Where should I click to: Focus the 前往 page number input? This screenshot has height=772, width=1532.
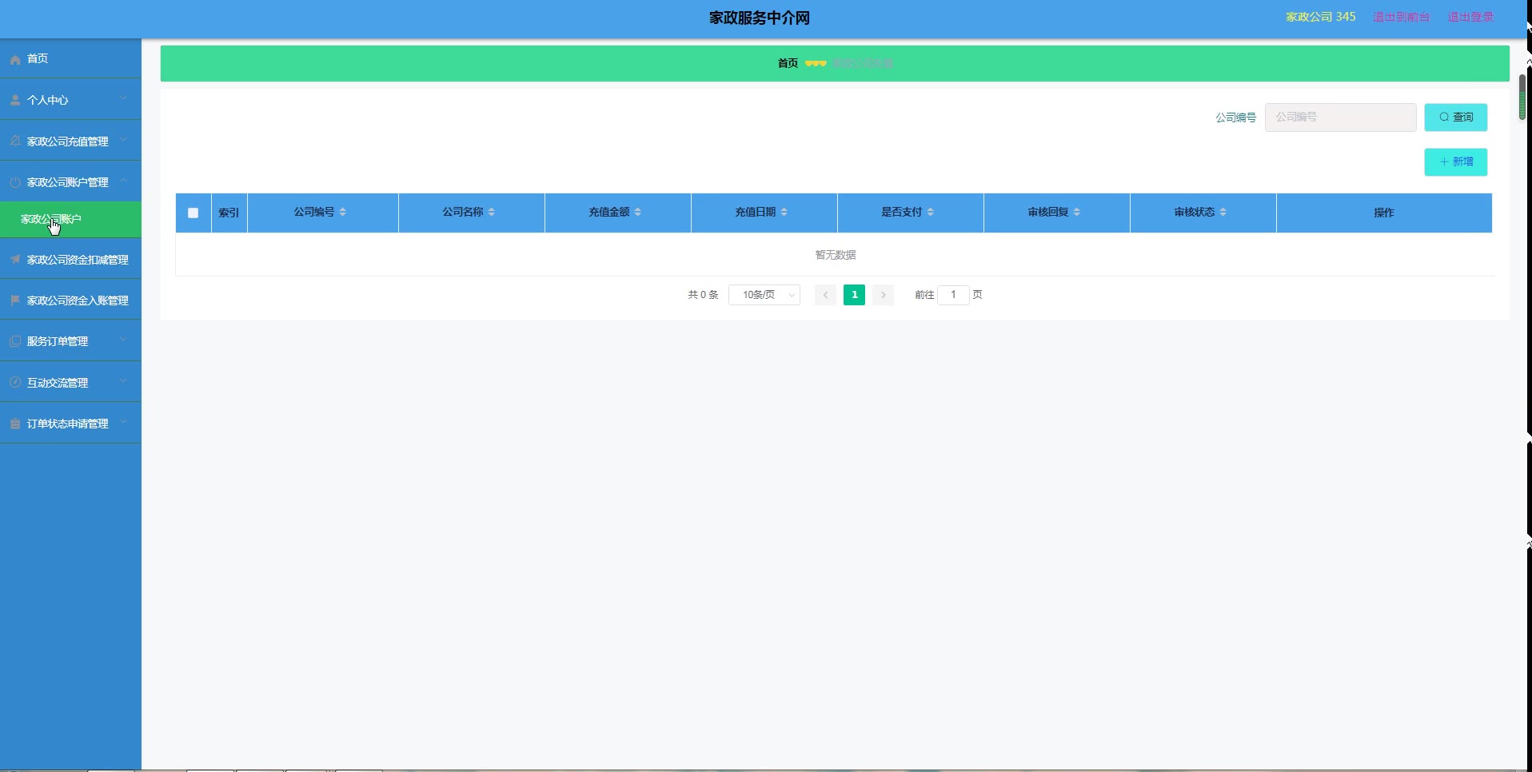click(953, 295)
